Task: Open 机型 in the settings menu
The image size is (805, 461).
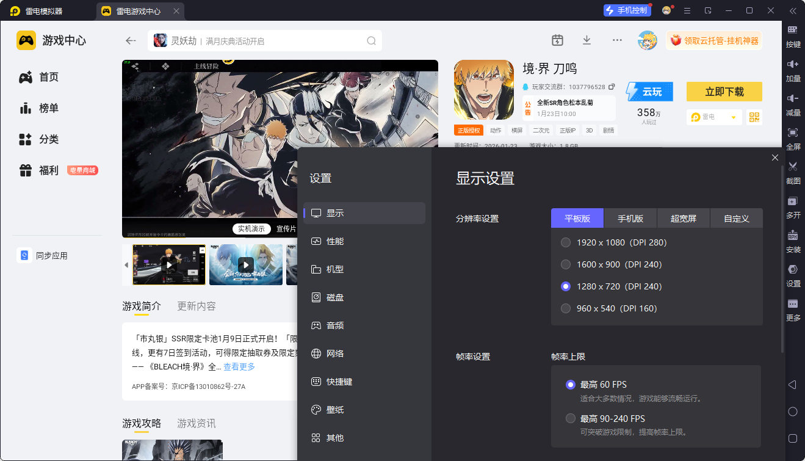Action: [x=364, y=269]
